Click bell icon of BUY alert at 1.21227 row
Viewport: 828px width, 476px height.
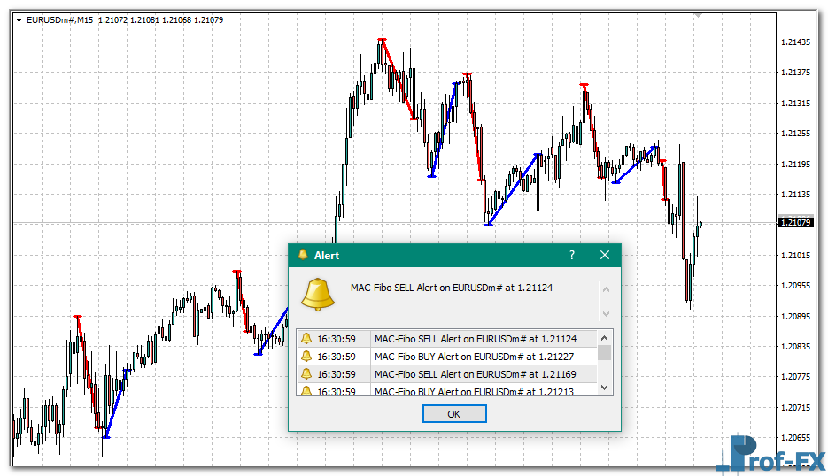point(306,357)
